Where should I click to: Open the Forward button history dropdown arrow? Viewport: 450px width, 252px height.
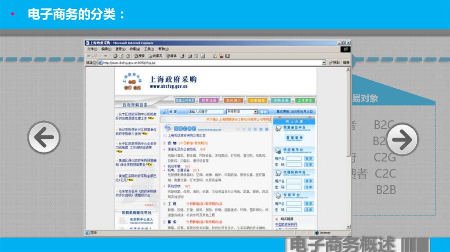110,56
